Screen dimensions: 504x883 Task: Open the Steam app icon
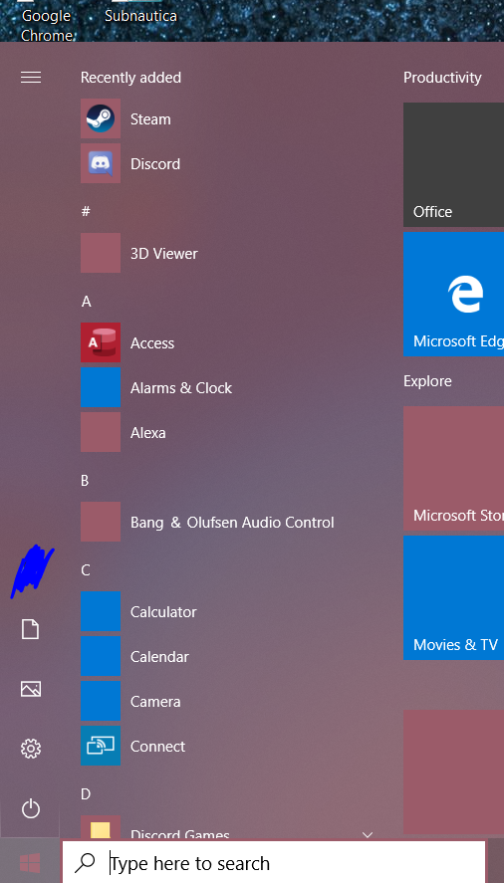[x=101, y=118]
